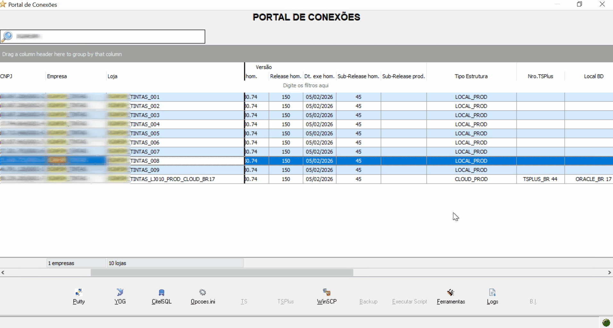Launch the WinSCP icon
This screenshot has height=328, width=613.
pyautogui.click(x=327, y=292)
